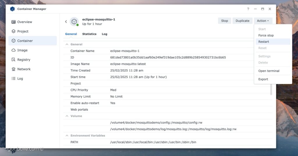Click the mosquitto.log:rw volume path
This screenshot has height=156, width=298.
coord(173,129)
